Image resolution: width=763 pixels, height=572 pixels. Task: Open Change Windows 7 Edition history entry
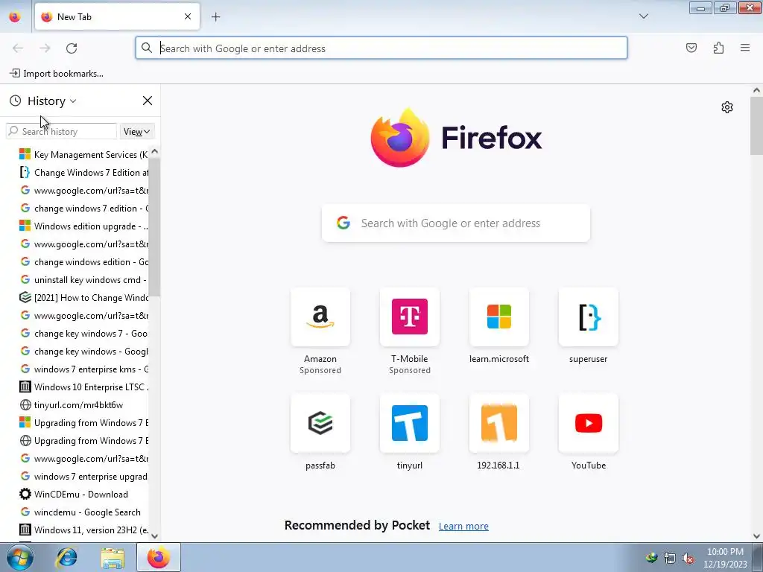point(83,173)
